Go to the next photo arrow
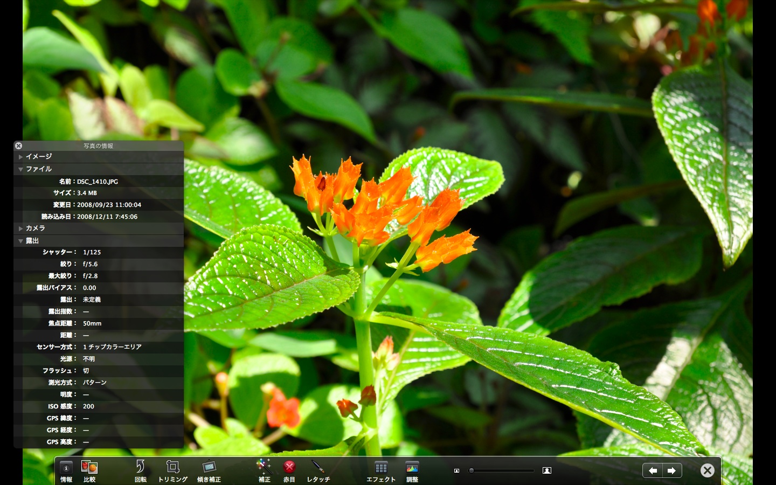 (x=672, y=470)
